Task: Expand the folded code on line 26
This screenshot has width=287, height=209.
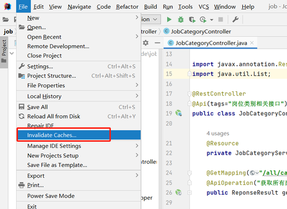Action: click(189, 192)
